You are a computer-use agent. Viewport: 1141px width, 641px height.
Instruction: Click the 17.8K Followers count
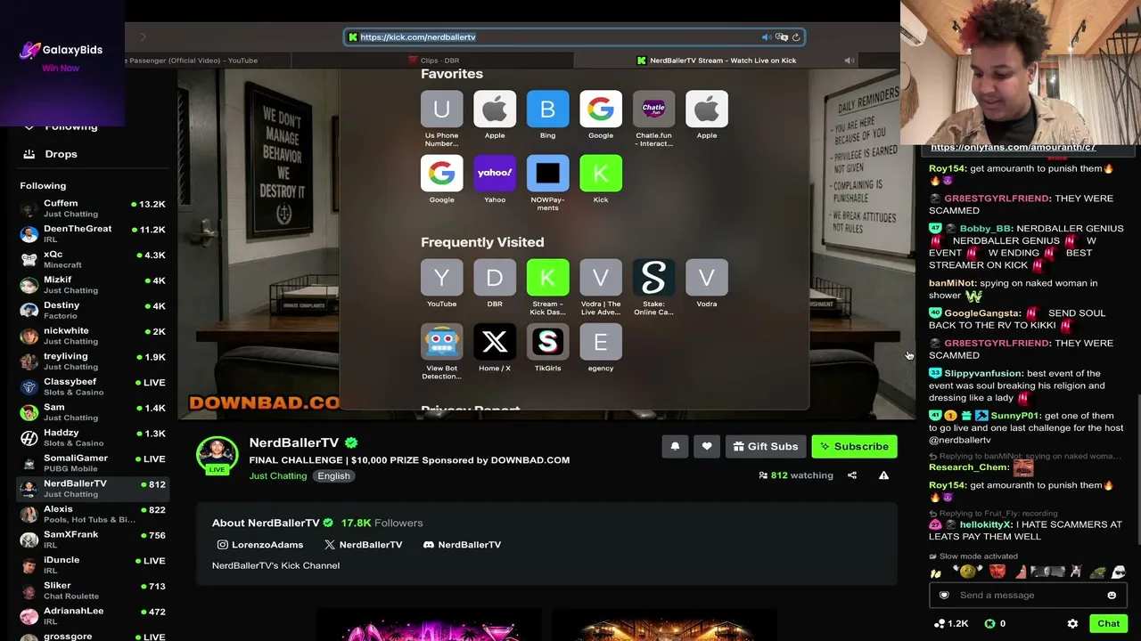[x=382, y=523]
